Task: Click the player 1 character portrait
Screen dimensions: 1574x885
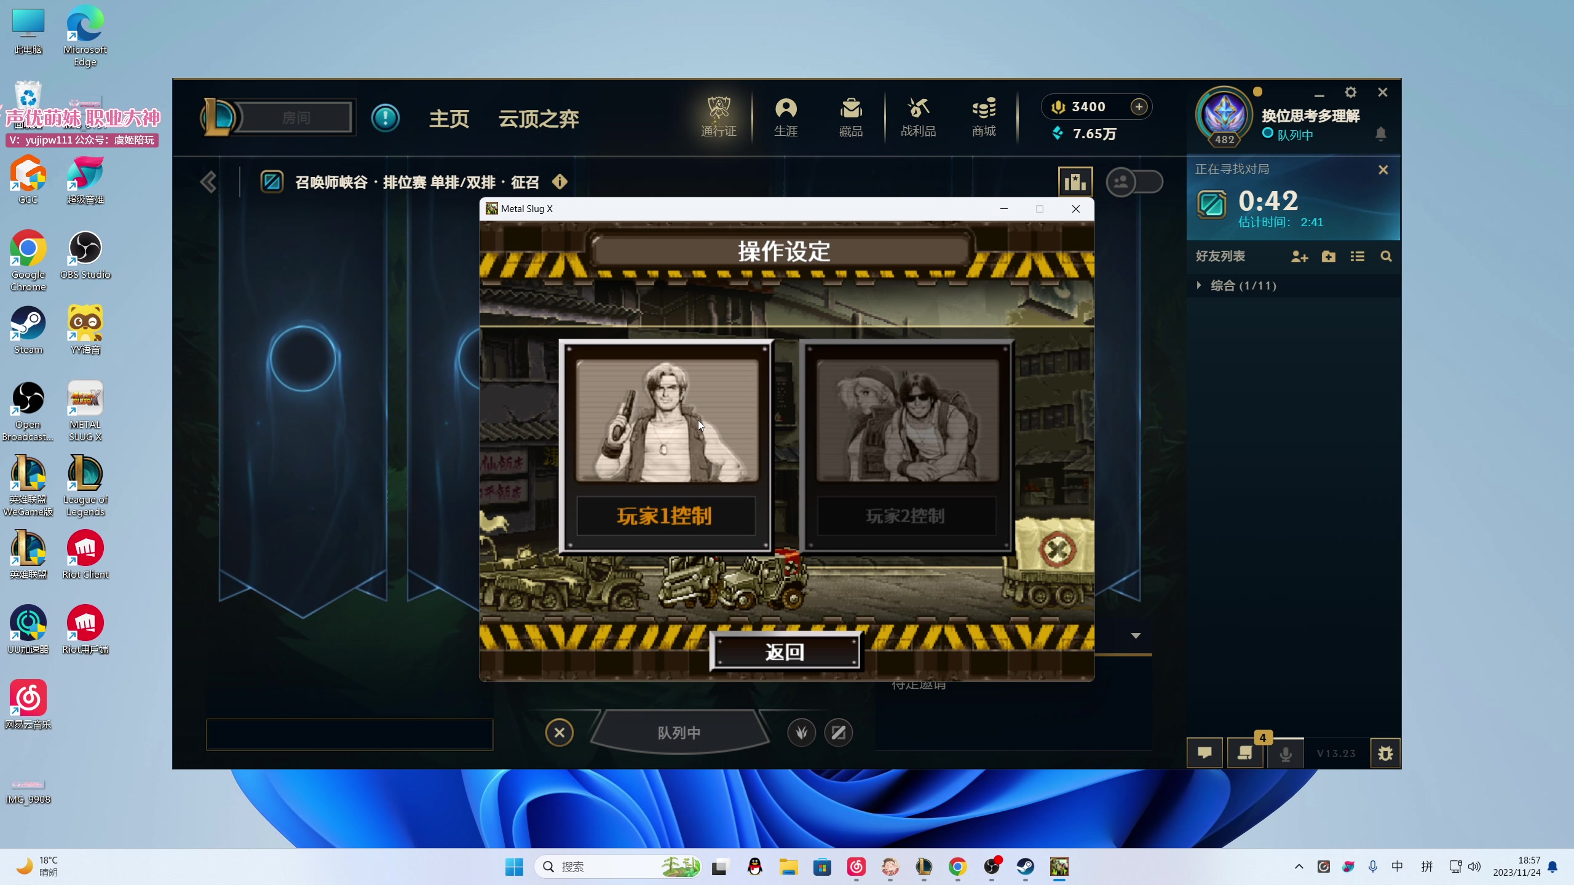Action: 667,420
